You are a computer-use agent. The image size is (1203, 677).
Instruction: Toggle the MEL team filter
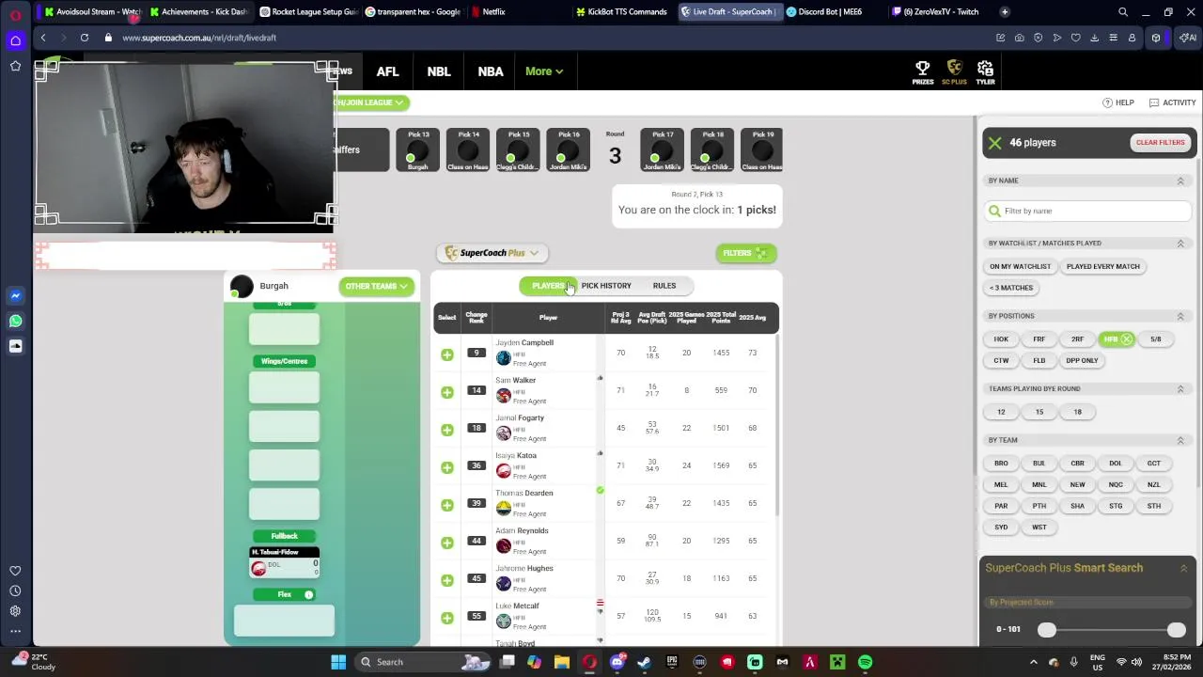[1001, 485]
